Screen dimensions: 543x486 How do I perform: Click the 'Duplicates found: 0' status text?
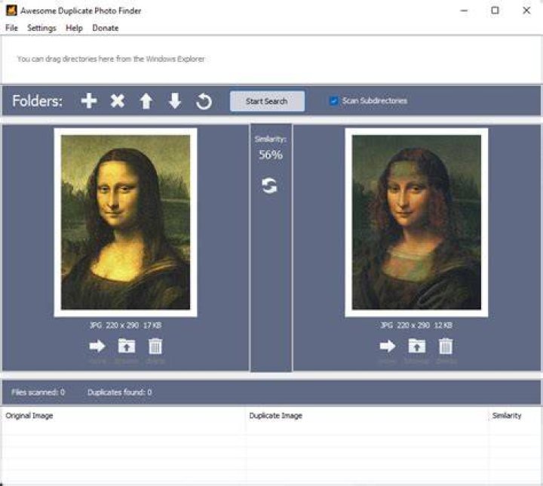pos(119,392)
